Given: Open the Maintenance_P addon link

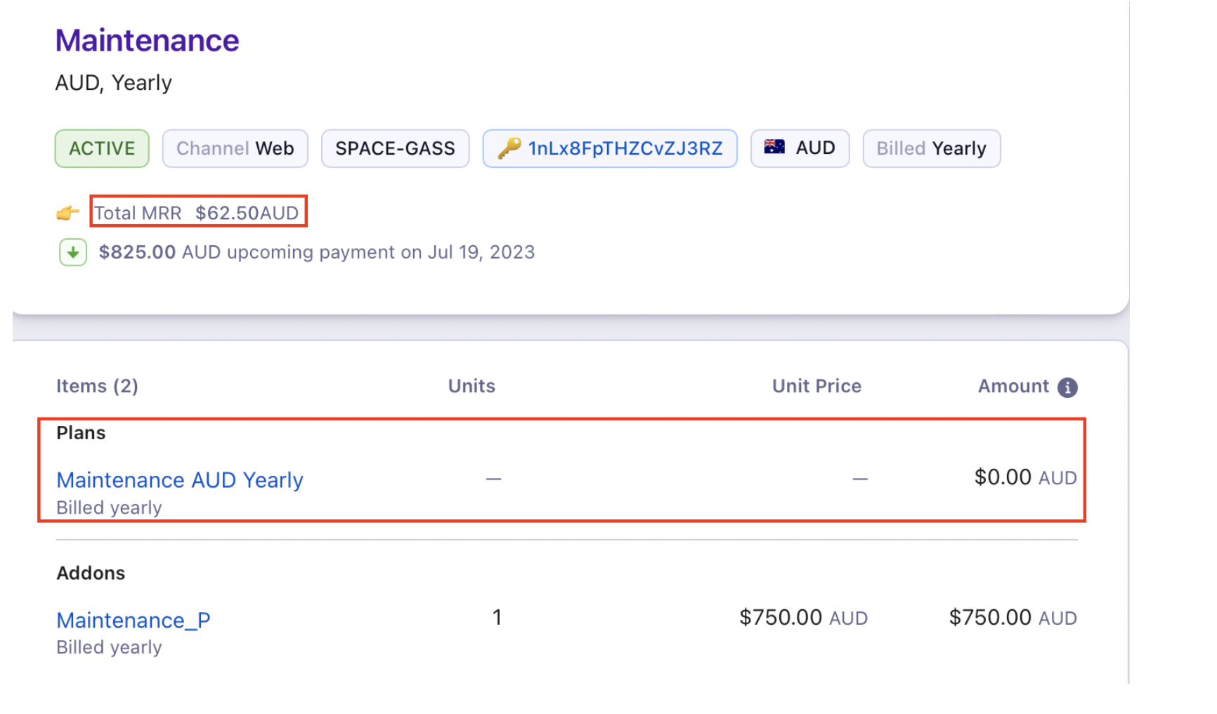Looking at the screenshot, I should [134, 620].
